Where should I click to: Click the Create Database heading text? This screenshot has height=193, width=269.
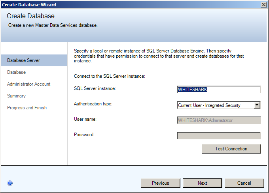[x=30, y=16]
